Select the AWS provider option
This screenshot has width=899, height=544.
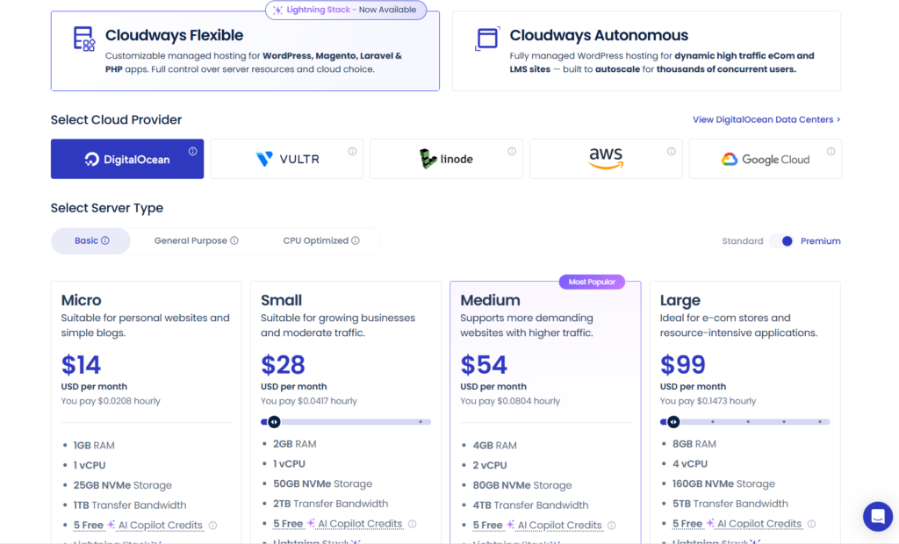click(x=605, y=158)
